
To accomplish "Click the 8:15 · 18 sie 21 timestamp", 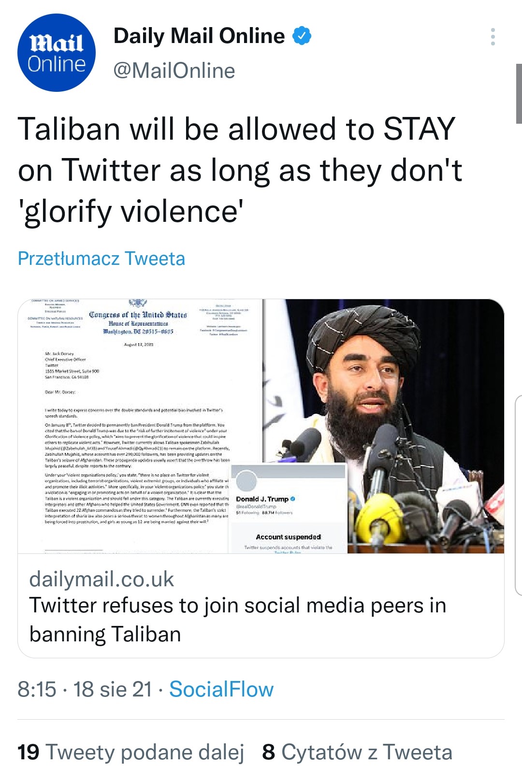I will [x=85, y=689].
